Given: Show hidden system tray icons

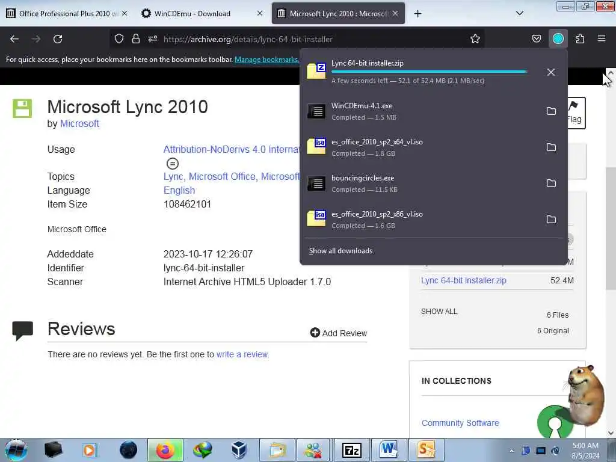Looking at the screenshot, I should 511,451.
